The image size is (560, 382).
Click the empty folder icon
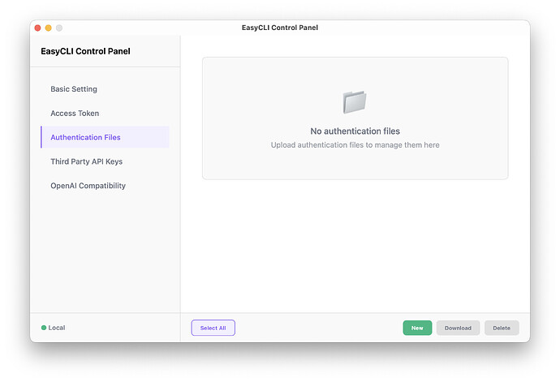355,102
